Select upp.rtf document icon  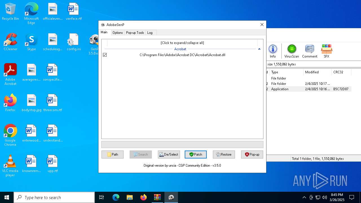pos(52,164)
